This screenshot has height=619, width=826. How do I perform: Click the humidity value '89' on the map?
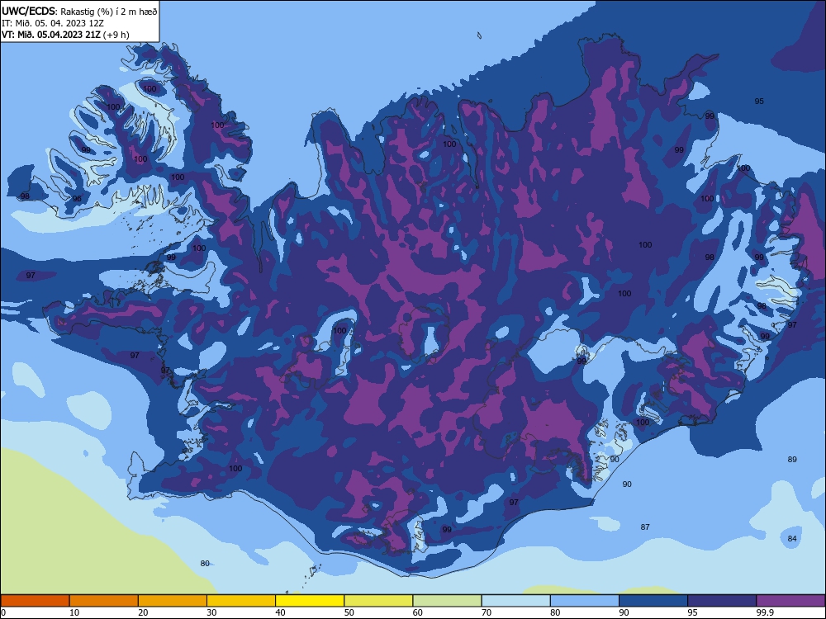pos(792,460)
